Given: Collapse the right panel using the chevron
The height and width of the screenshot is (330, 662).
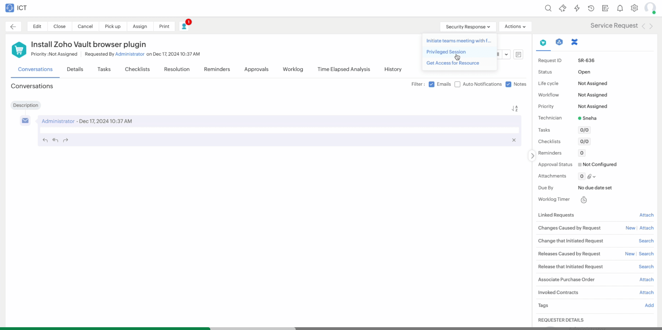Looking at the screenshot, I should coord(532,156).
